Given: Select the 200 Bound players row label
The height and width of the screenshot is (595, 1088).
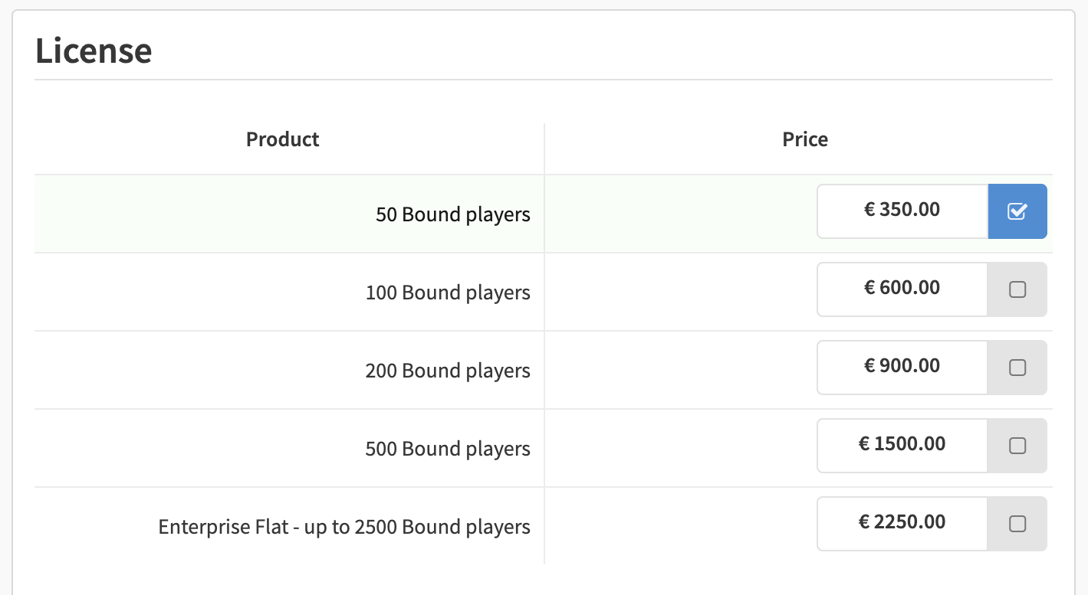Looking at the screenshot, I should coord(448,371).
